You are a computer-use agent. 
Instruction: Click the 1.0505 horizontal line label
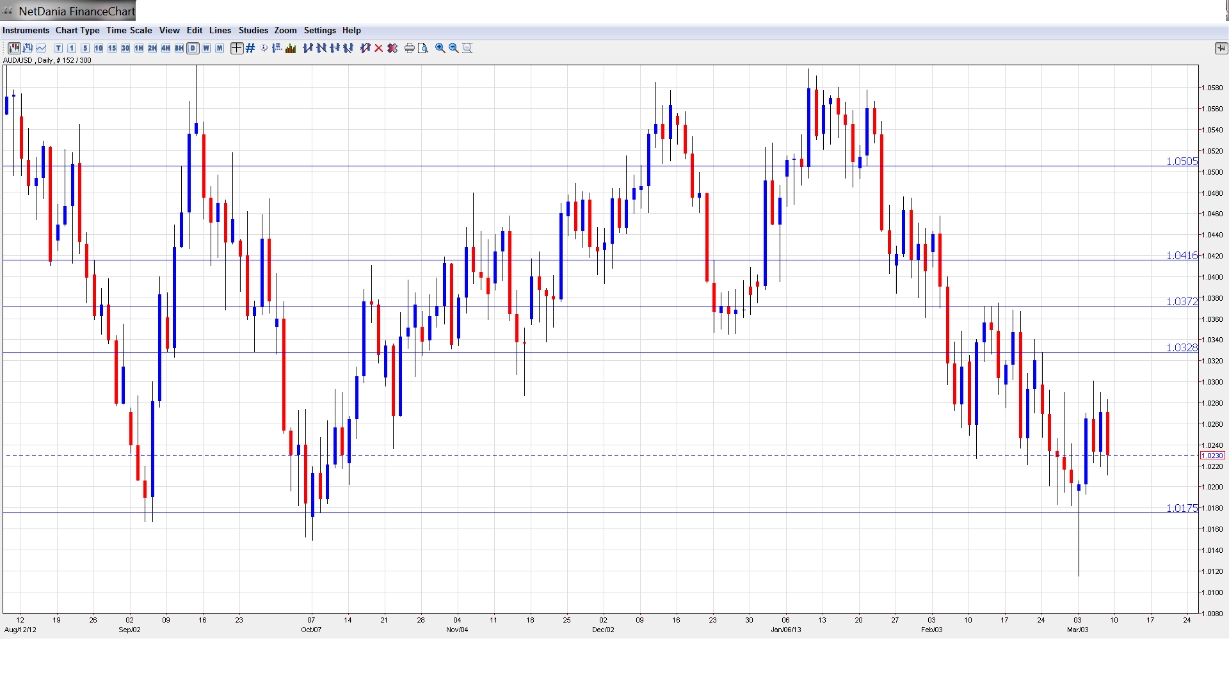tap(1182, 161)
